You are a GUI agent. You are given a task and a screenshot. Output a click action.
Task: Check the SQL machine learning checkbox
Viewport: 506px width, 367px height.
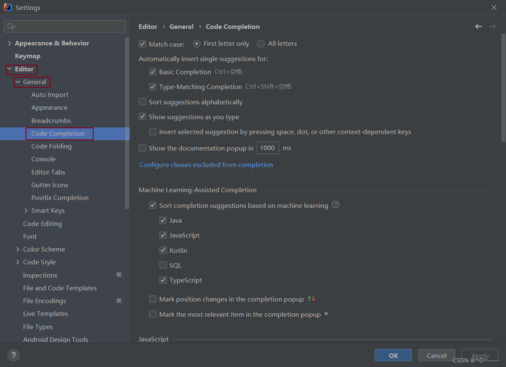[x=163, y=265]
